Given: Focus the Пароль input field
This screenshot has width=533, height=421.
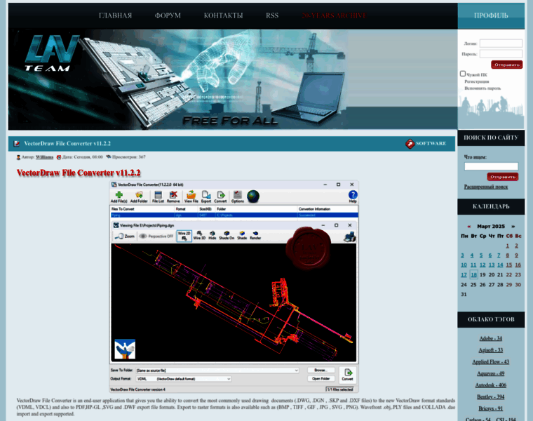Looking at the screenshot, I should point(501,54).
